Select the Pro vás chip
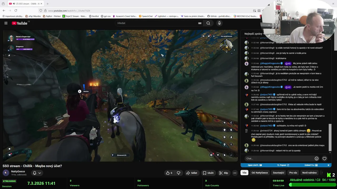Screen dimensions: 337x189 coord(293,173)
